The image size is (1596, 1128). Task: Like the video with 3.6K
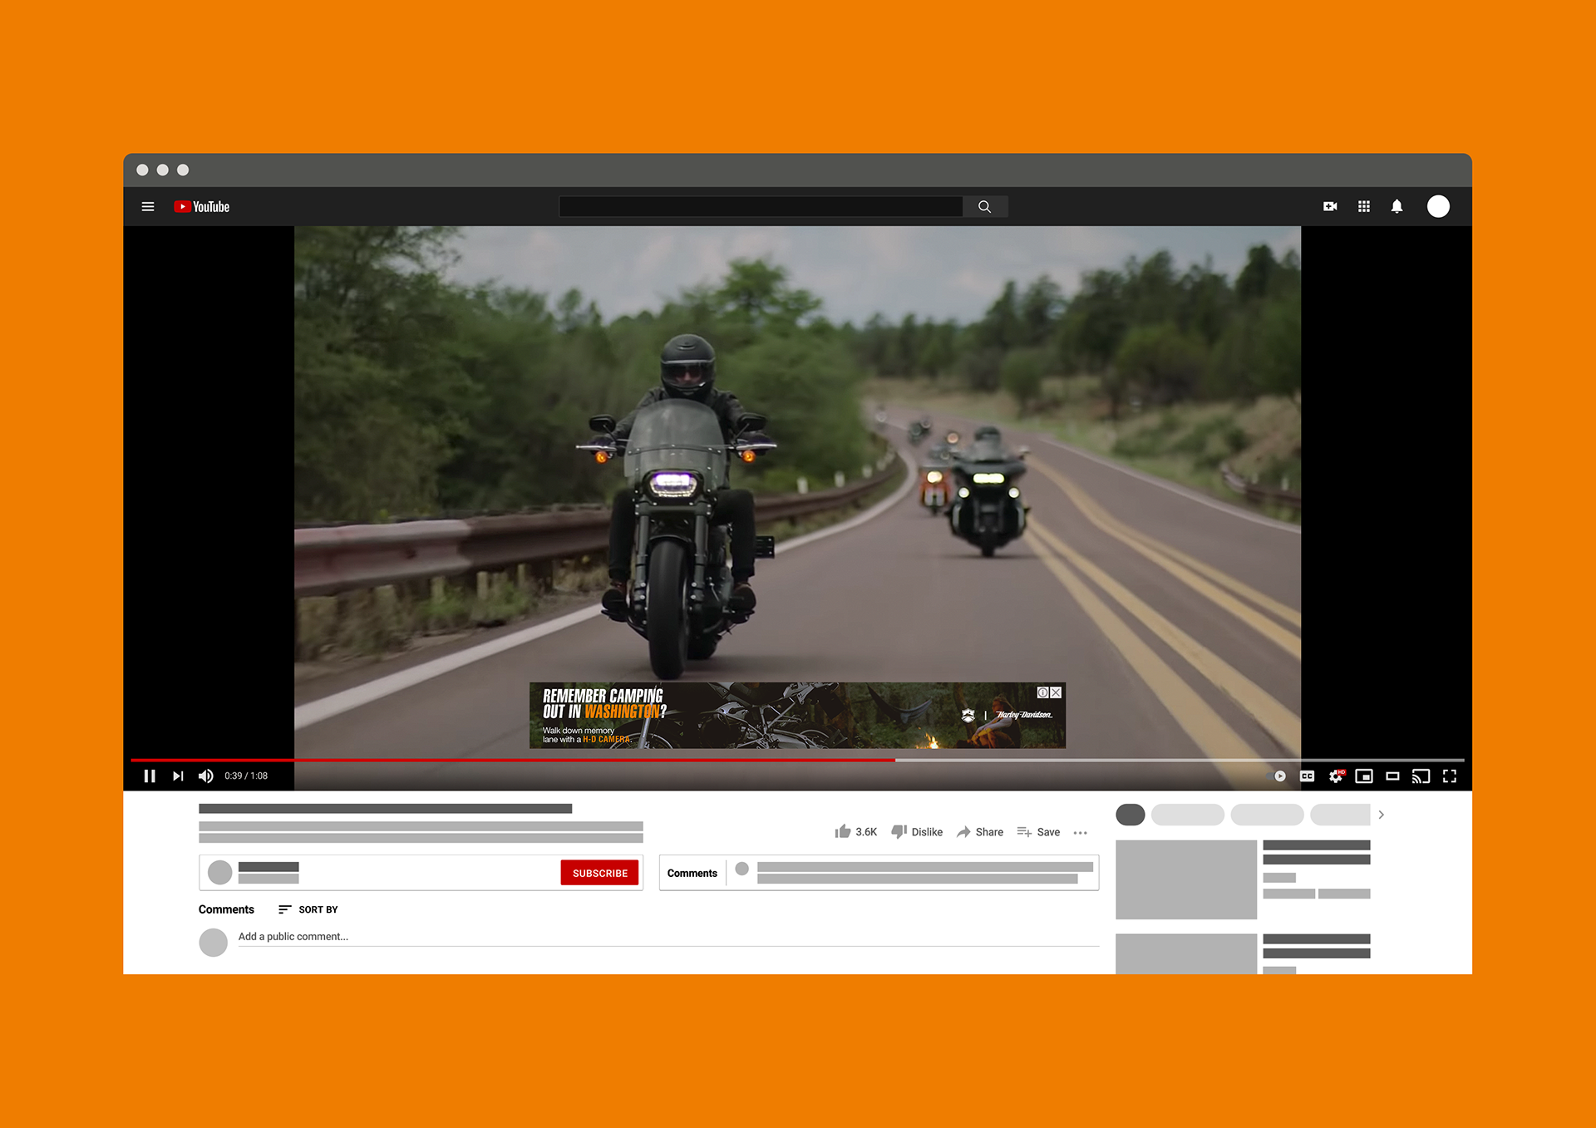(855, 831)
